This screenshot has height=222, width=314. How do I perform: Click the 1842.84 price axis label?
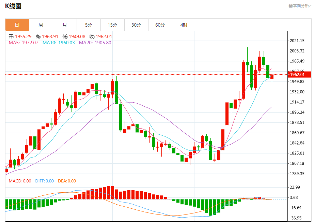[297, 143]
